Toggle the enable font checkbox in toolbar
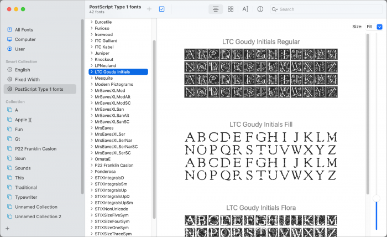 162,9
